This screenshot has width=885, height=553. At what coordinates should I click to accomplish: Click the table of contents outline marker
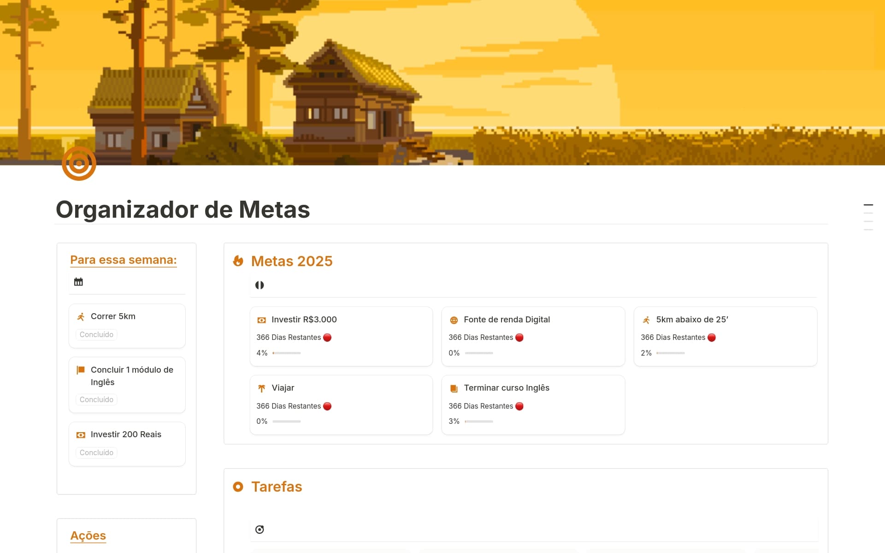(868, 217)
